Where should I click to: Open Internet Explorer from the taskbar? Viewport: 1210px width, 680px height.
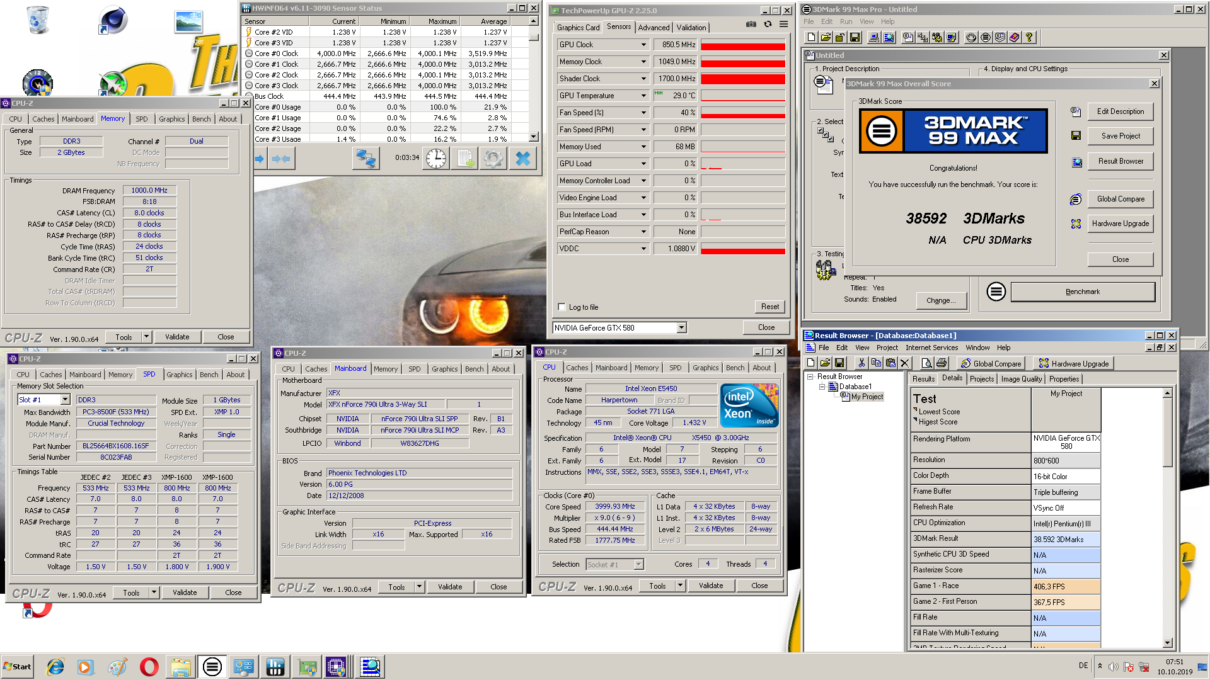[x=55, y=667]
